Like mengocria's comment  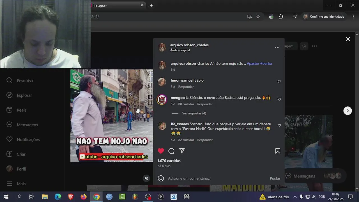click(279, 99)
